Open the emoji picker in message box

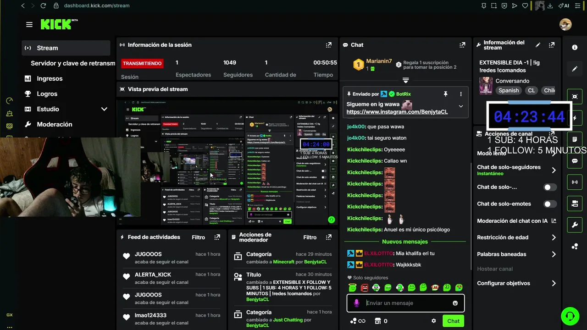pyautogui.click(x=455, y=303)
